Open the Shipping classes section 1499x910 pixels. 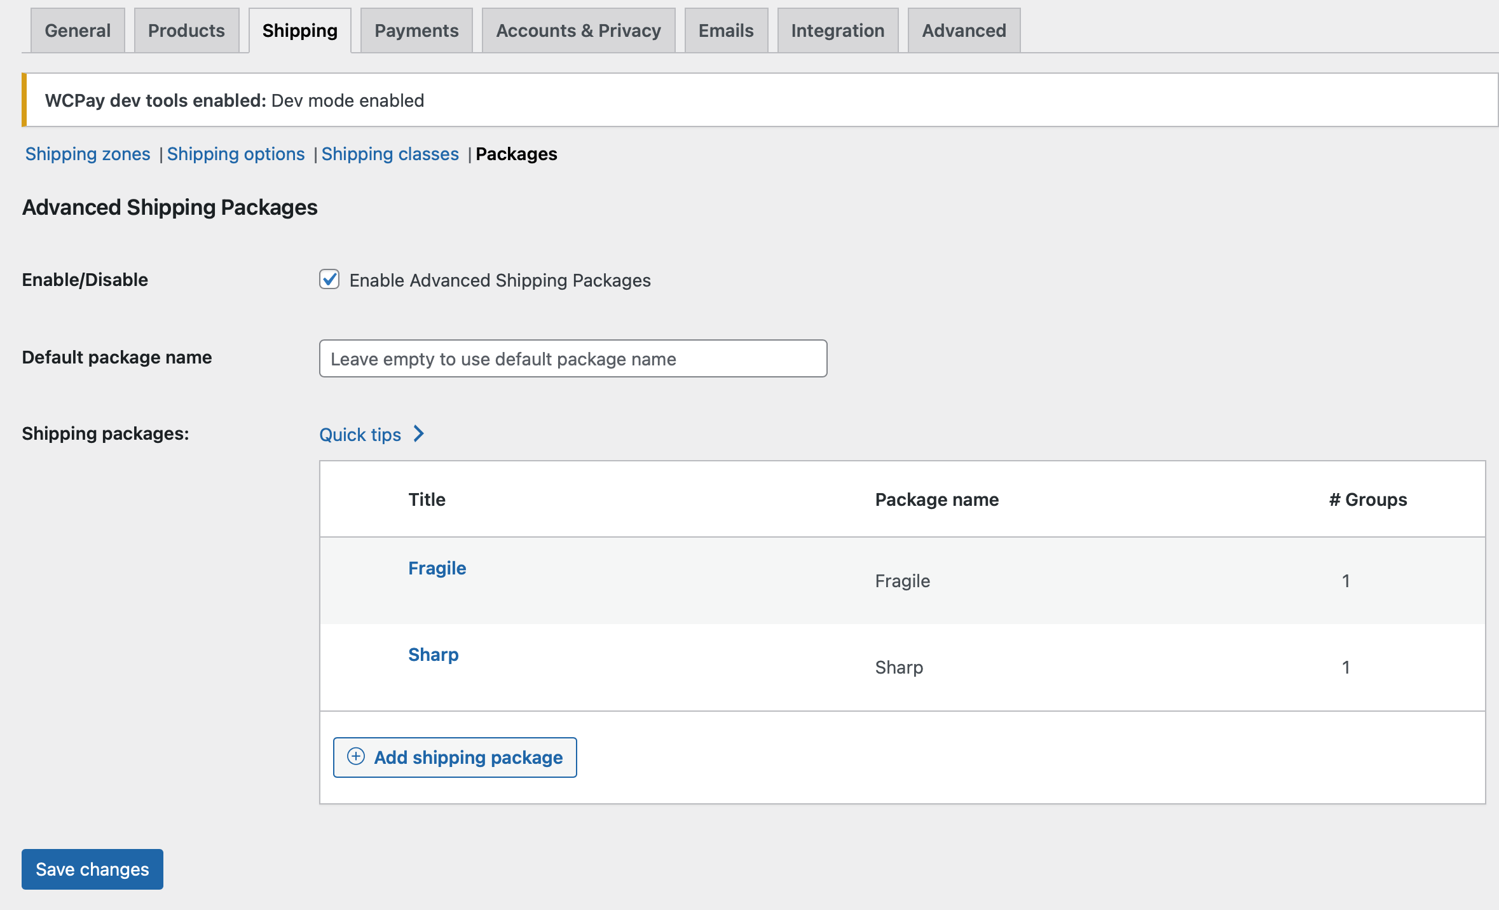[x=390, y=154]
